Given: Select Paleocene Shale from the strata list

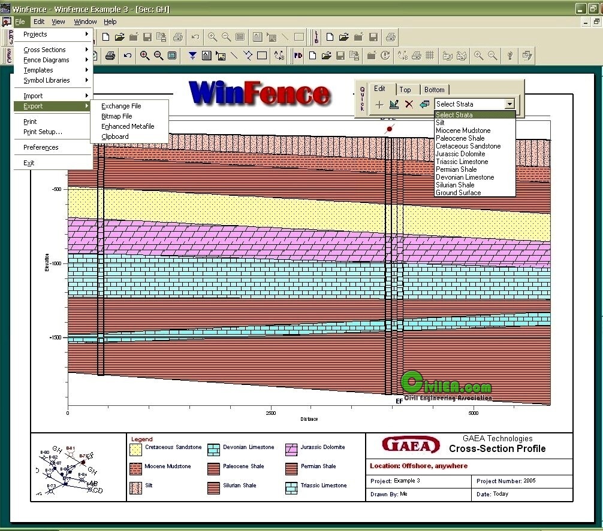Looking at the screenshot, I should pyautogui.click(x=475, y=138).
